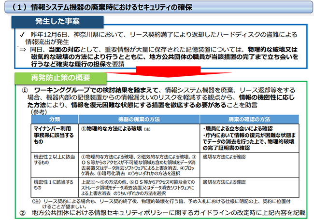Click the bold text '物理的な破壊又は'
The image size is (314, 220).
273,49
